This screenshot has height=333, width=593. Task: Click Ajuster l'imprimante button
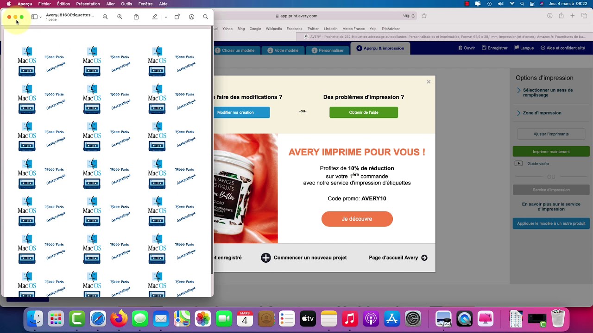pos(551,134)
